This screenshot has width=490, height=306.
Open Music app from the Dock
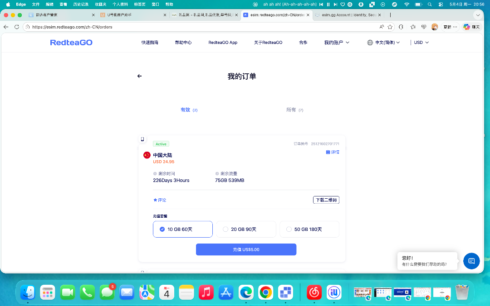[206, 292]
